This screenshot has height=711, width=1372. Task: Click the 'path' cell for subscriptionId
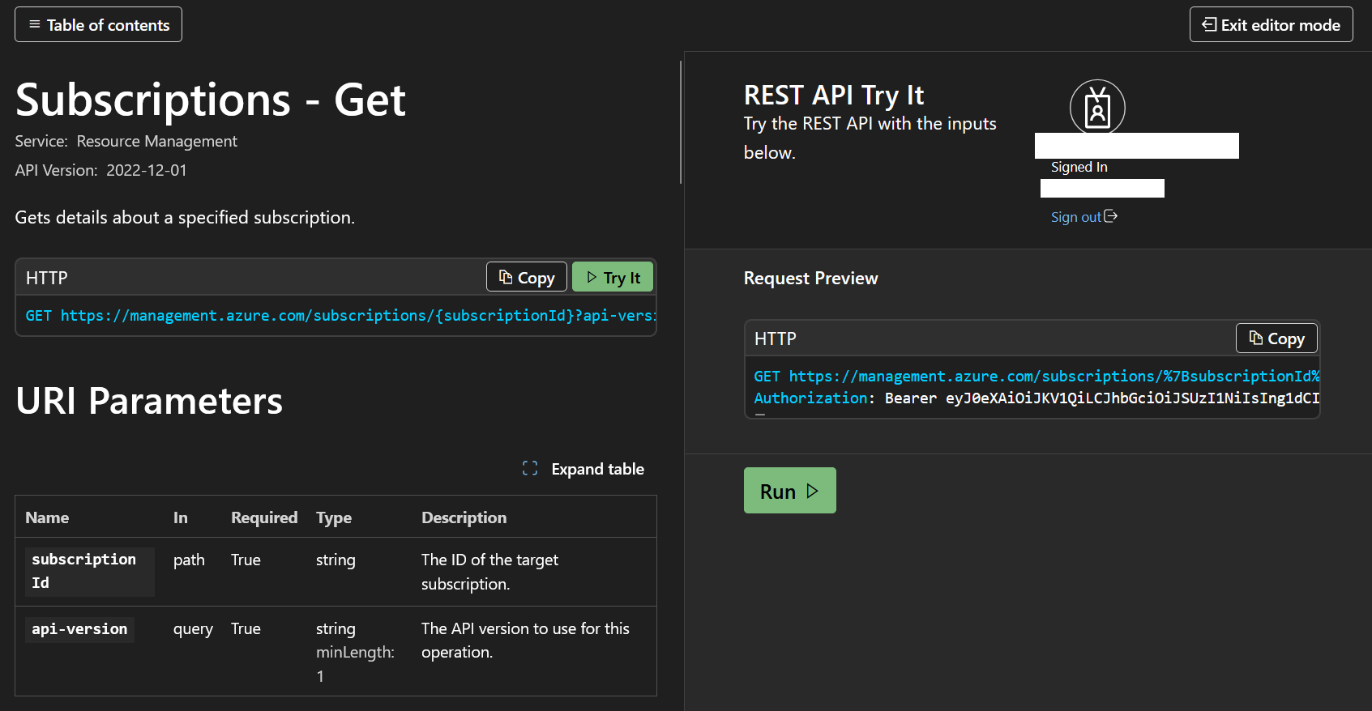point(189,560)
